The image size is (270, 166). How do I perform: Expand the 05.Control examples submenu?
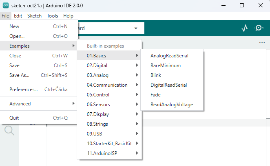(109, 95)
